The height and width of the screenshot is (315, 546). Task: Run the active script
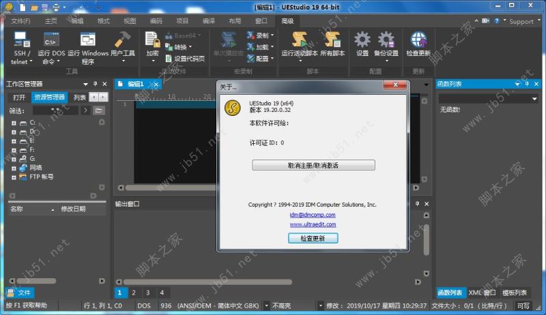[x=300, y=47]
